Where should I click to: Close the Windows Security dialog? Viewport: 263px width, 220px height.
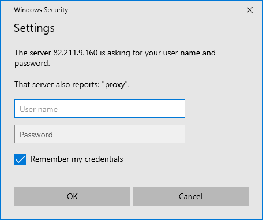[250, 10]
